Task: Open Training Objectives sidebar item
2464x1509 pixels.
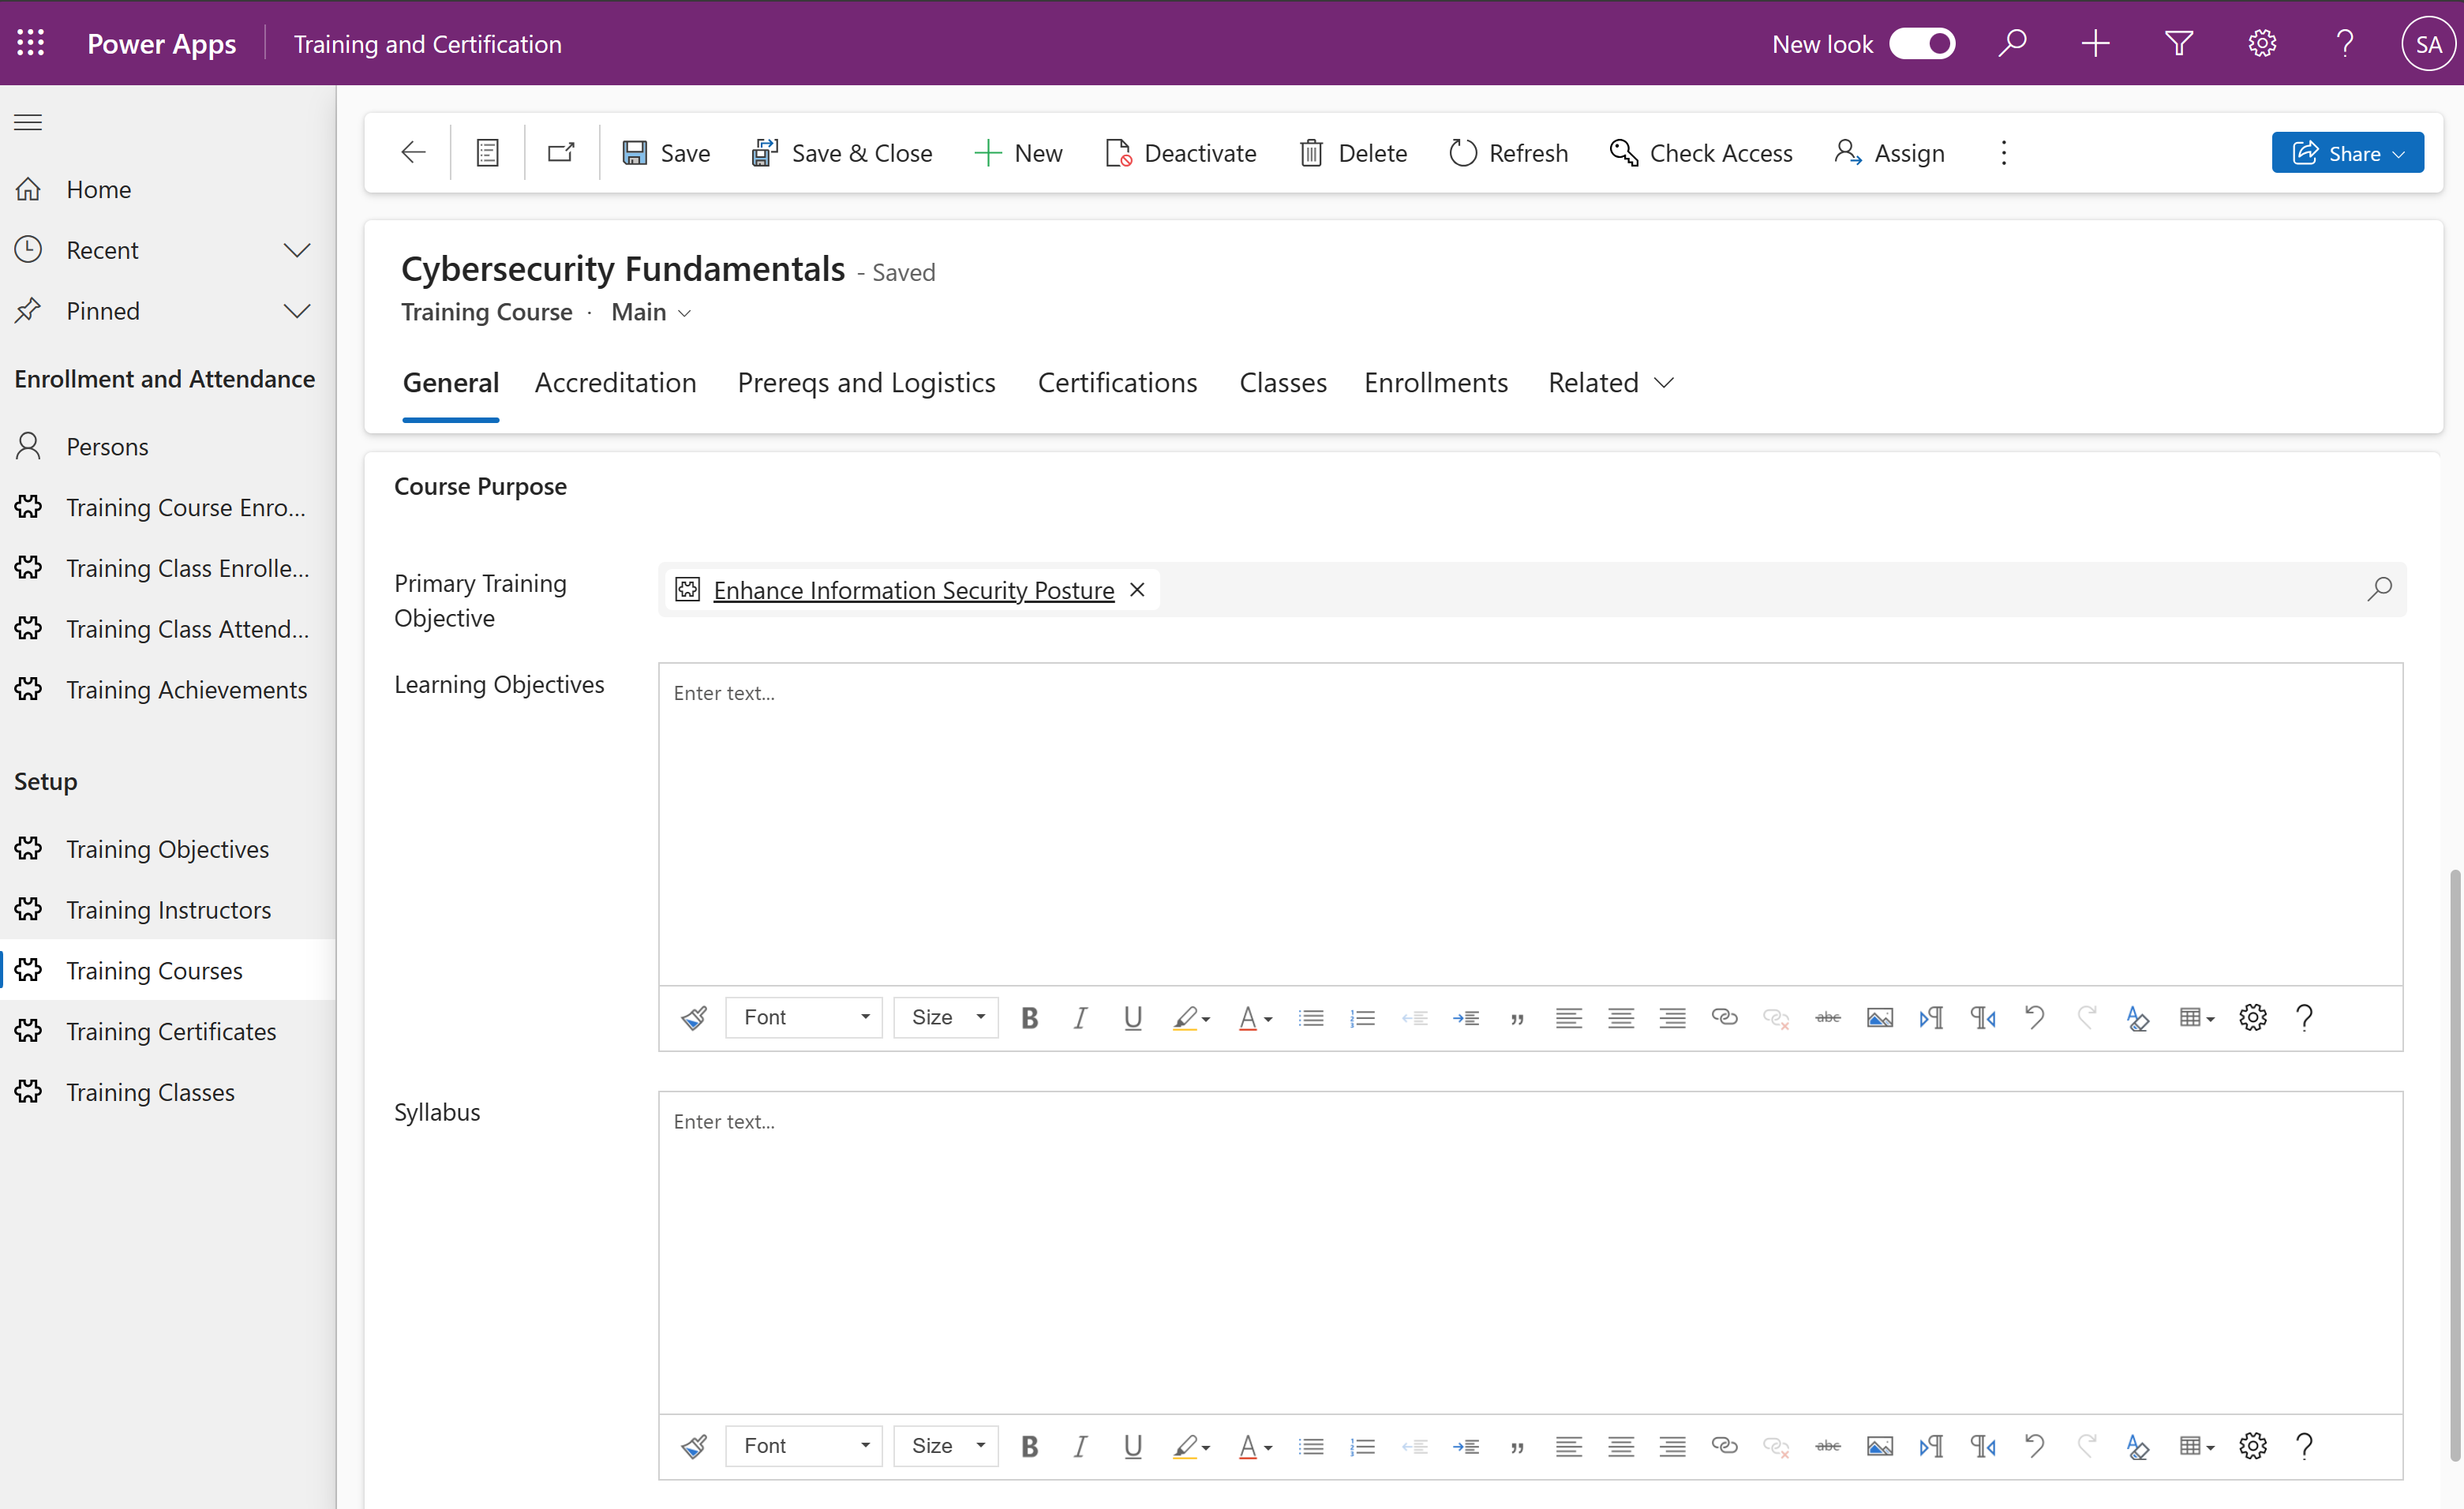Action: (168, 848)
